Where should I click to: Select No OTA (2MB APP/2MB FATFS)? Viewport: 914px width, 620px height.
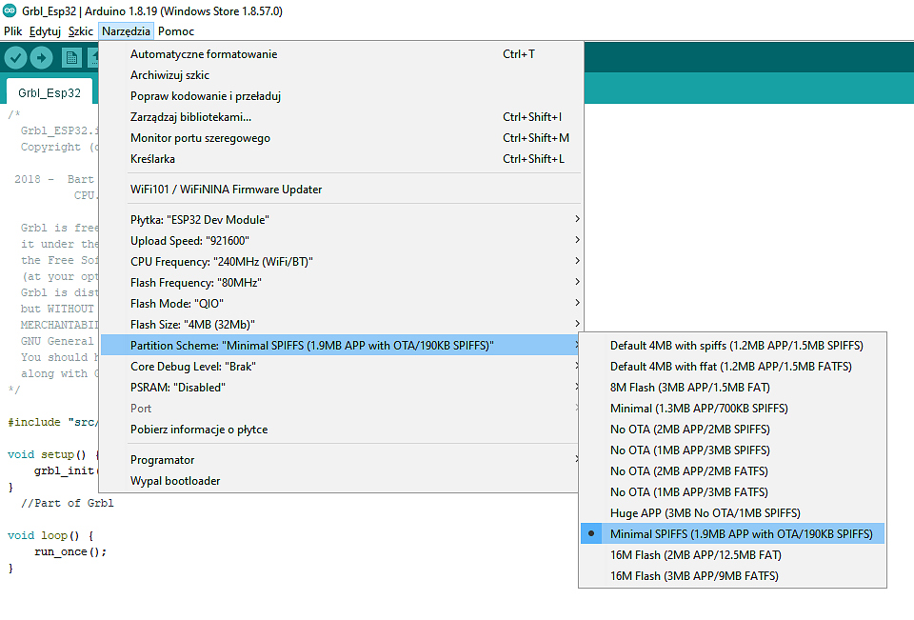pyautogui.click(x=733, y=471)
